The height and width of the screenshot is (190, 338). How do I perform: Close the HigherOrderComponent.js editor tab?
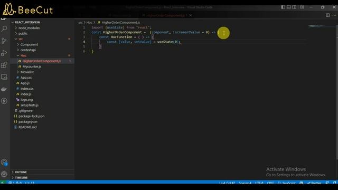(191, 15)
